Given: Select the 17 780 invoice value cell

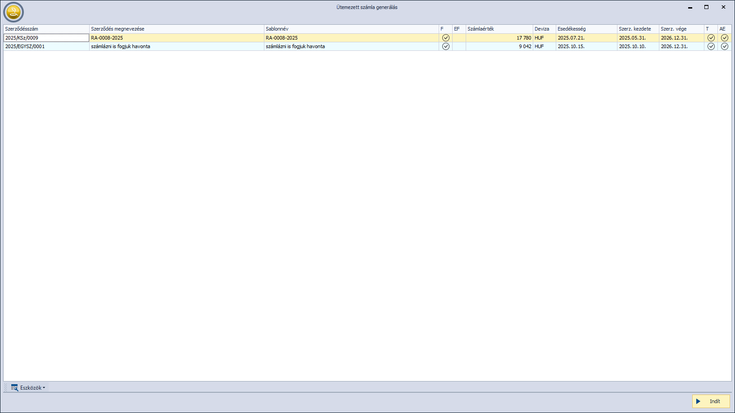Looking at the screenshot, I should pyautogui.click(x=499, y=38).
